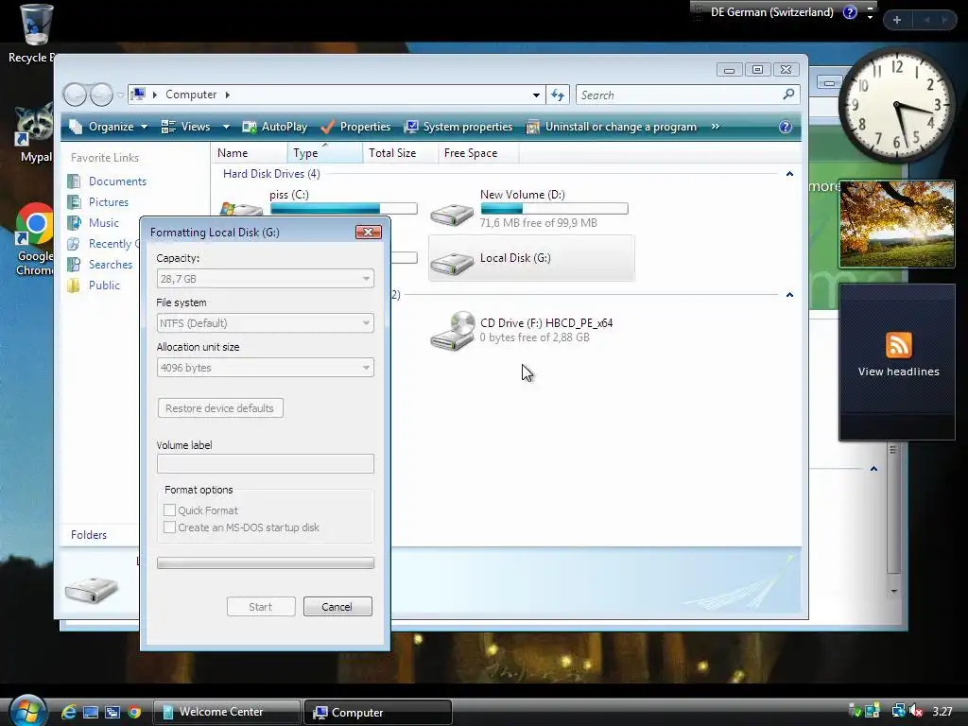The width and height of the screenshot is (968, 726).
Task: Click Uninstall or change a program
Action: (612, 127)
